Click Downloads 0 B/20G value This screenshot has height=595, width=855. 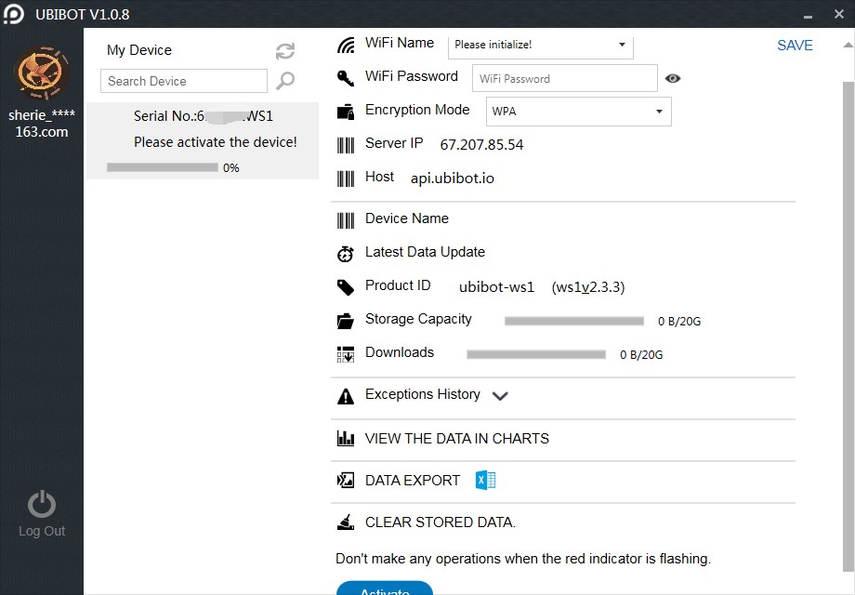(x=641, y=354)
